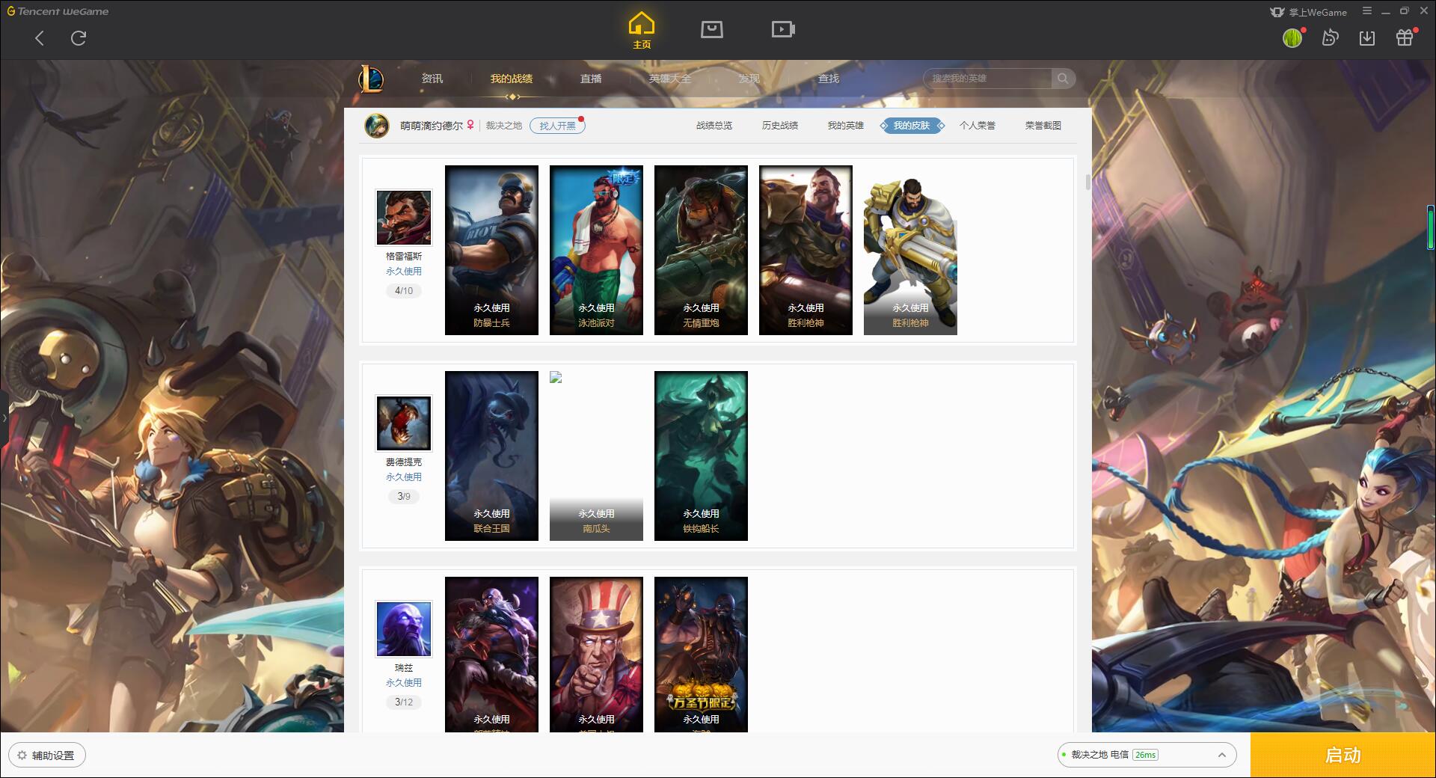Switch to 英雄大全 heroes tab
This screenshot has width=1436, height=778.
[670, 79]
